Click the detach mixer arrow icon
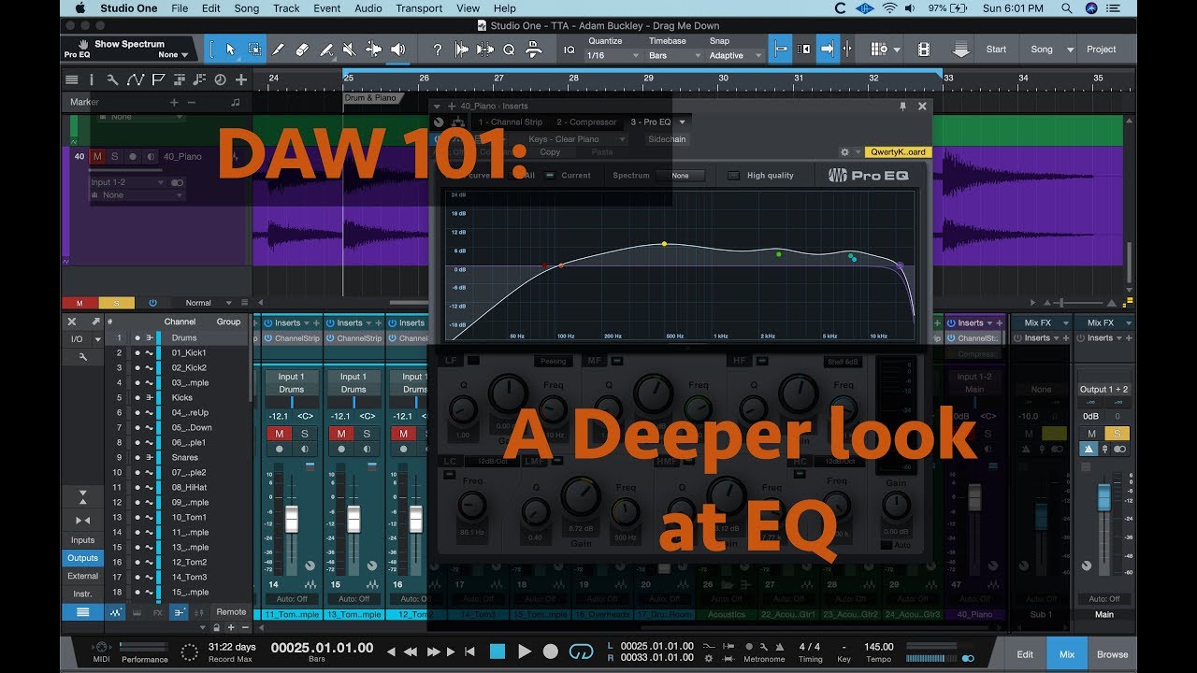The height and width of the screenshot is (673, 1197). (x=94, y=322)
